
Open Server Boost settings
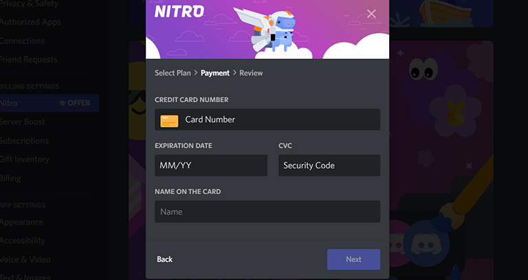point(22,121)
